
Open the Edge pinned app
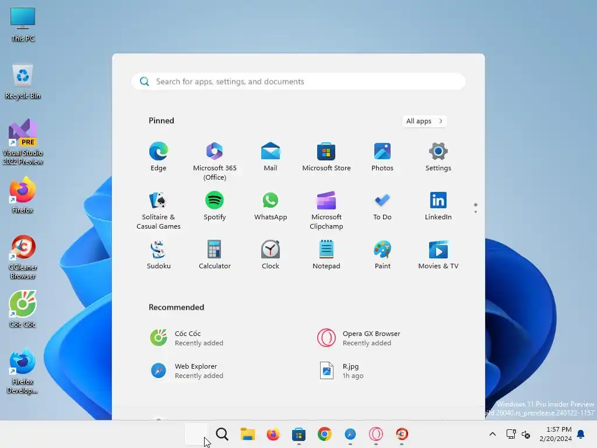click(x=159, y=156)
